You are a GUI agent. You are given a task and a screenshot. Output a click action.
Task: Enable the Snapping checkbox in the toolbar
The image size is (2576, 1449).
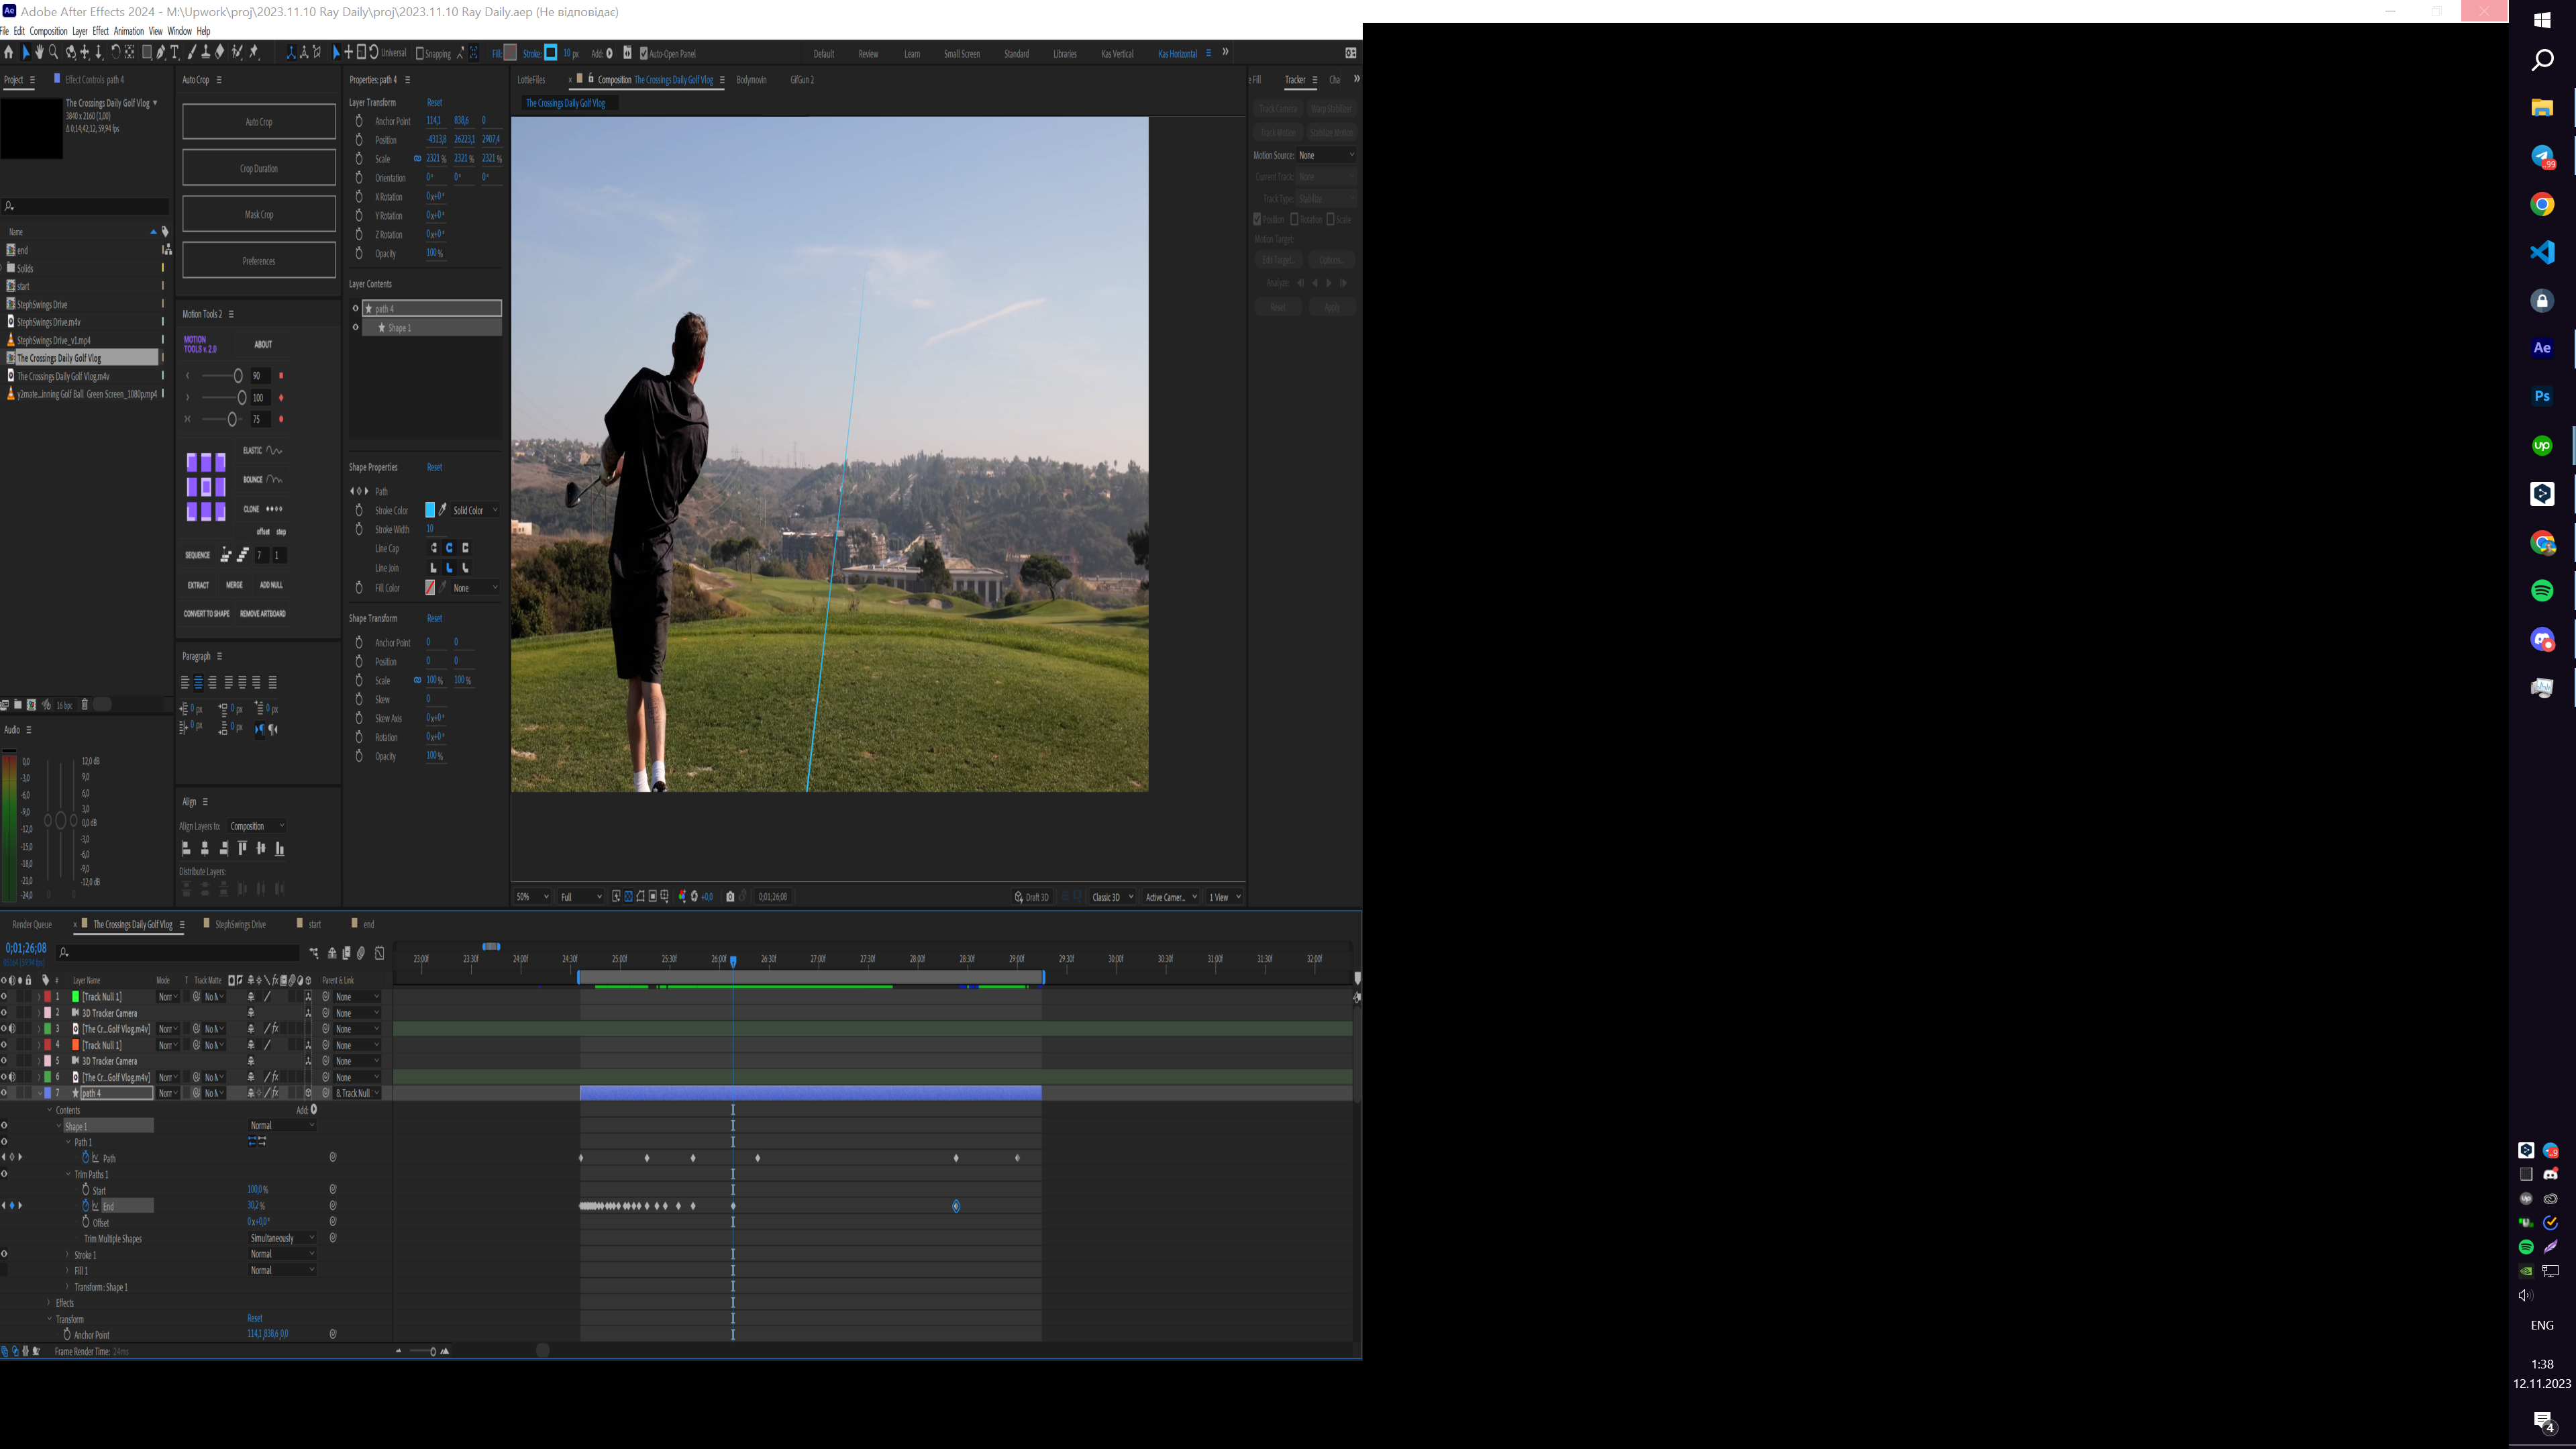(420, 53)
